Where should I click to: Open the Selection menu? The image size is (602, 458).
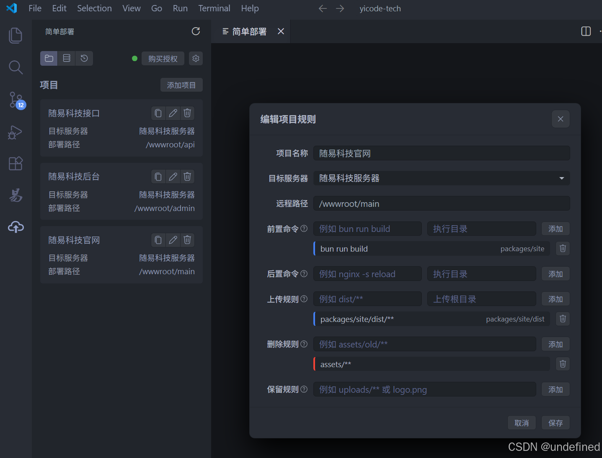[94, 8]
